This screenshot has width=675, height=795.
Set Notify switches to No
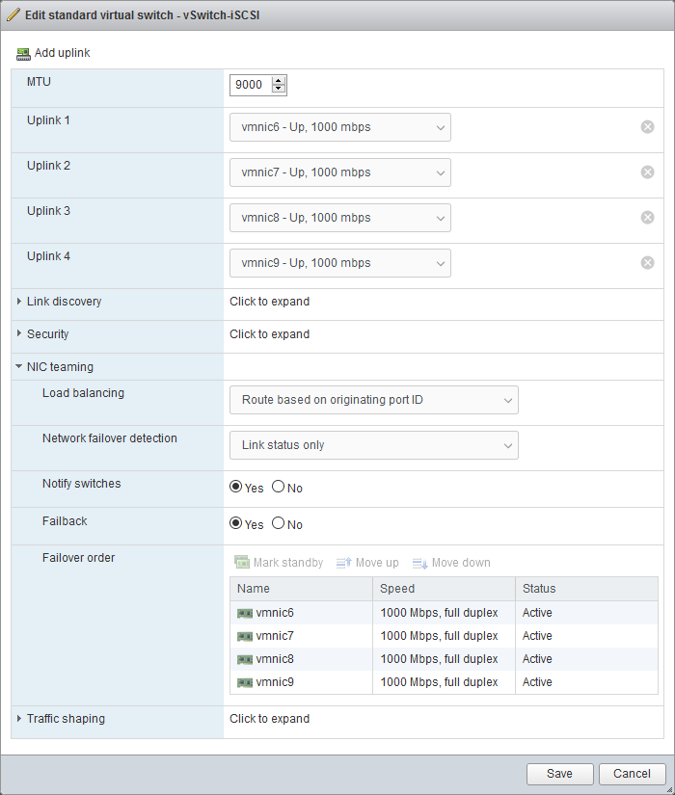point(279,488)
